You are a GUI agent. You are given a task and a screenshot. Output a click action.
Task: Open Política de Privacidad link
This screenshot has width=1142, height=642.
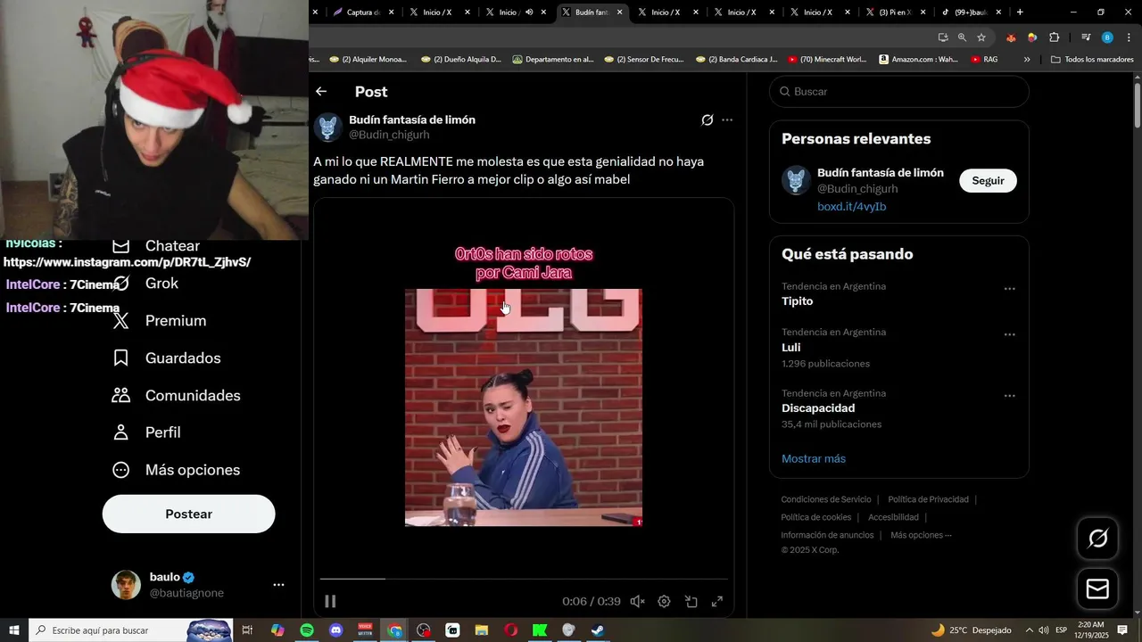point(928,499)
